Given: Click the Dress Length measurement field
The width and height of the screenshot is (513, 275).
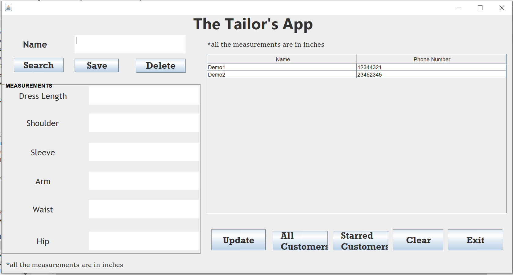Looking at the screenshot, I should coord(144,95).
